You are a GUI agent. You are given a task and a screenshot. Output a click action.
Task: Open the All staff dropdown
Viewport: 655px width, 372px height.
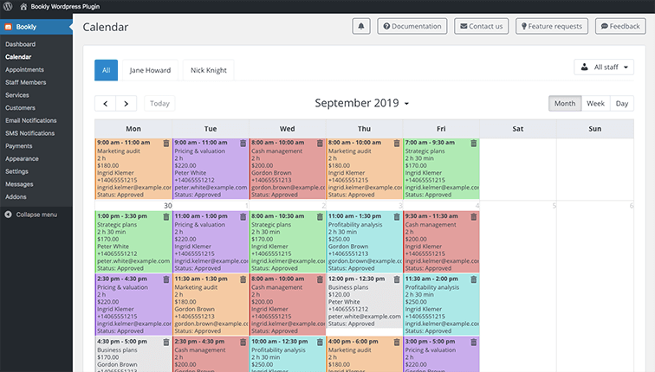click(604, 67)
